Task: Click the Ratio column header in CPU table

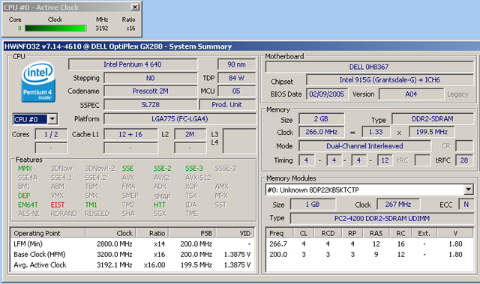Action: [x=152, y=233]
